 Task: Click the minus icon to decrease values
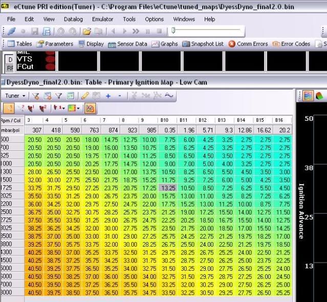click(120, 95)
